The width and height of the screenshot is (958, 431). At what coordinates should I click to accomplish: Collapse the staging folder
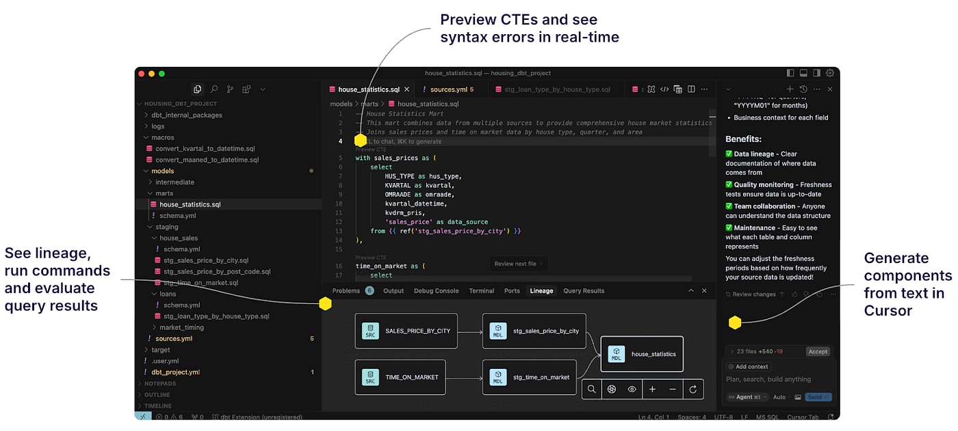point(166,227)
